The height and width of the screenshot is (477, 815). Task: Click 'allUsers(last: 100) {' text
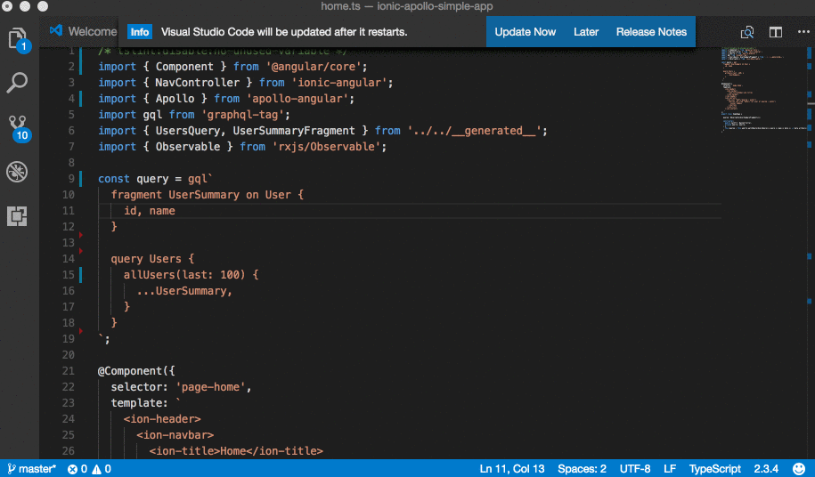191,275
